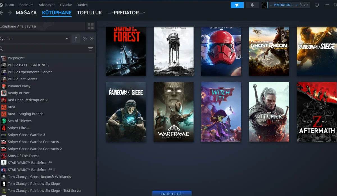Open the Arkadaşlar menu
337x196 pixels.
coord(47,5)
